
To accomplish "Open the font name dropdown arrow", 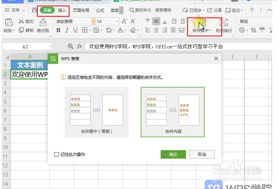I will (93, 22).
